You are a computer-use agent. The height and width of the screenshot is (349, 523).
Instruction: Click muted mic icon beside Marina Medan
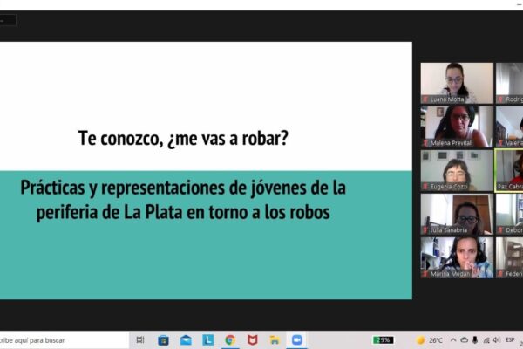point(425,274)
